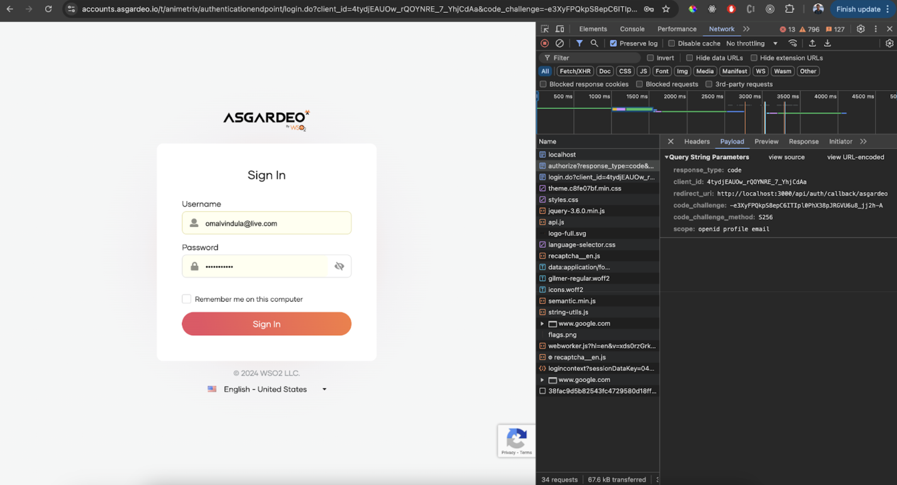Activate the inspect element selector icon

tap(544, 29)
